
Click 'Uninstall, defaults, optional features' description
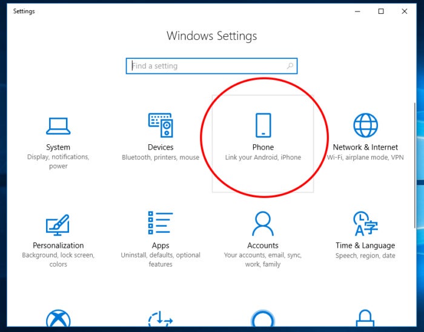pos(161,259)
